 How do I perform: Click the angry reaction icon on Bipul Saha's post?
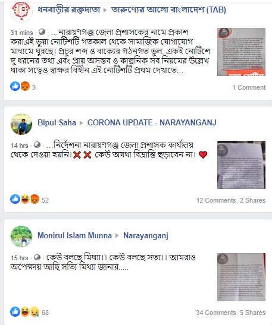35,199
